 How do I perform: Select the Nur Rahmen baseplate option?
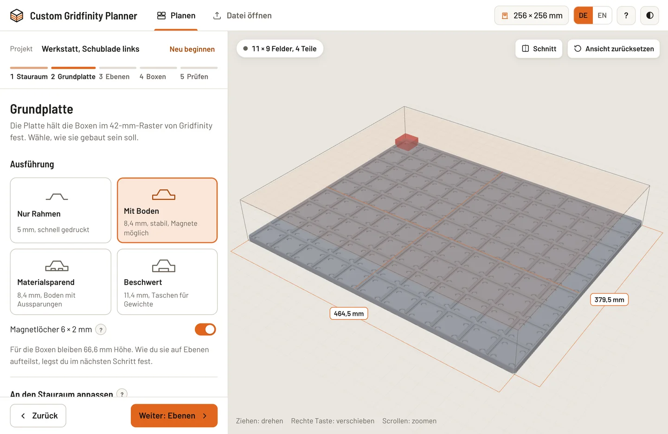pos(61,210)
